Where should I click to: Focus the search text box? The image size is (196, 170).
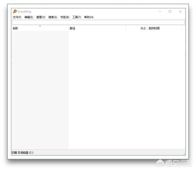(98, 22)
